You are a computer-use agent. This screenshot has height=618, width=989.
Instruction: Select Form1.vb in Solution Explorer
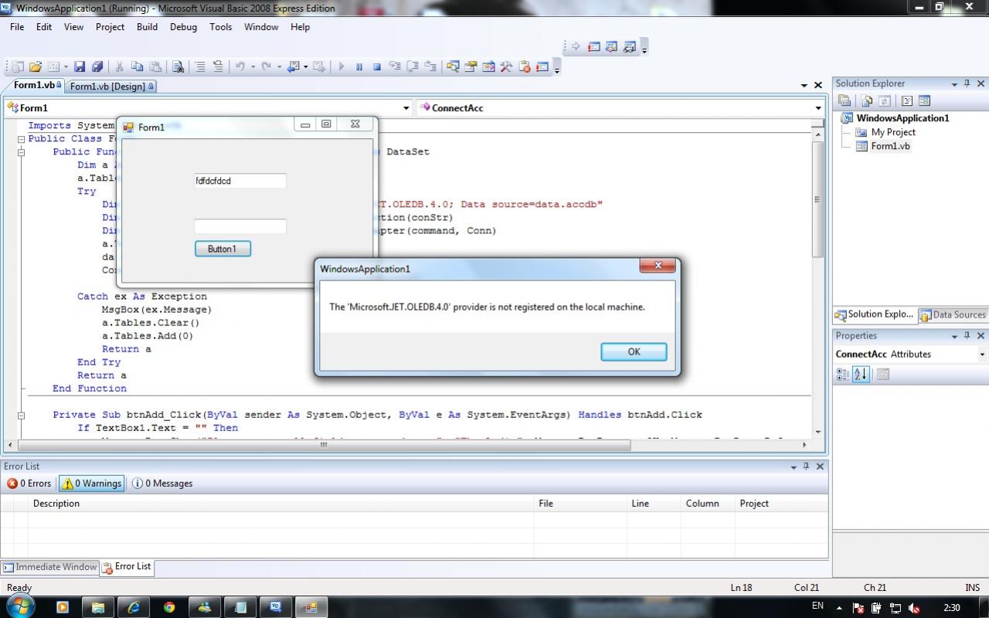pyautogui.click(x=890, y=146)
